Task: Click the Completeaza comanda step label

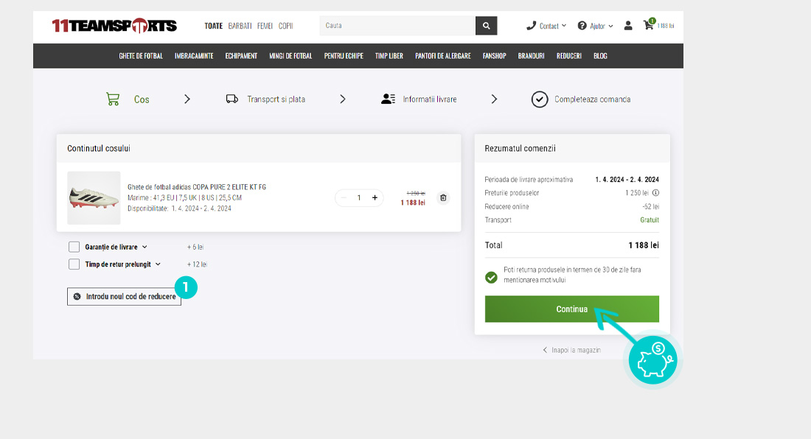Action: pyautogui.click(x=592, y=99)
